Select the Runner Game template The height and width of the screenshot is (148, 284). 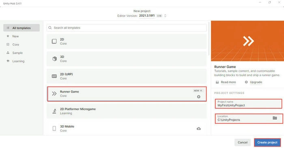[127, 94]
